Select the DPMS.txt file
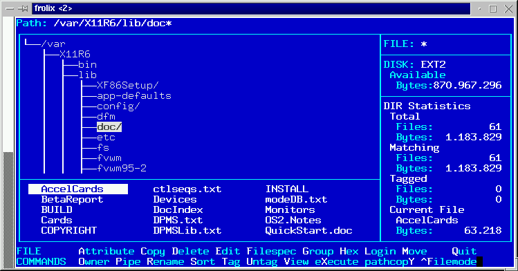Screen dimensions: 518x271 click(178, 220)
